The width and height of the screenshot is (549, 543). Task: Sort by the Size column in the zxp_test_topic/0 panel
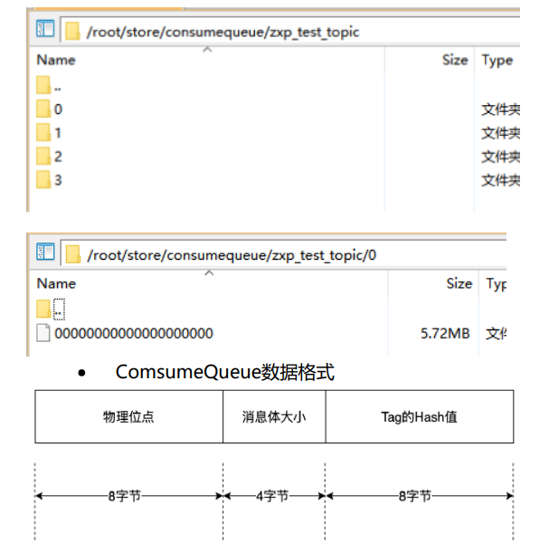[x=459, y=283]
